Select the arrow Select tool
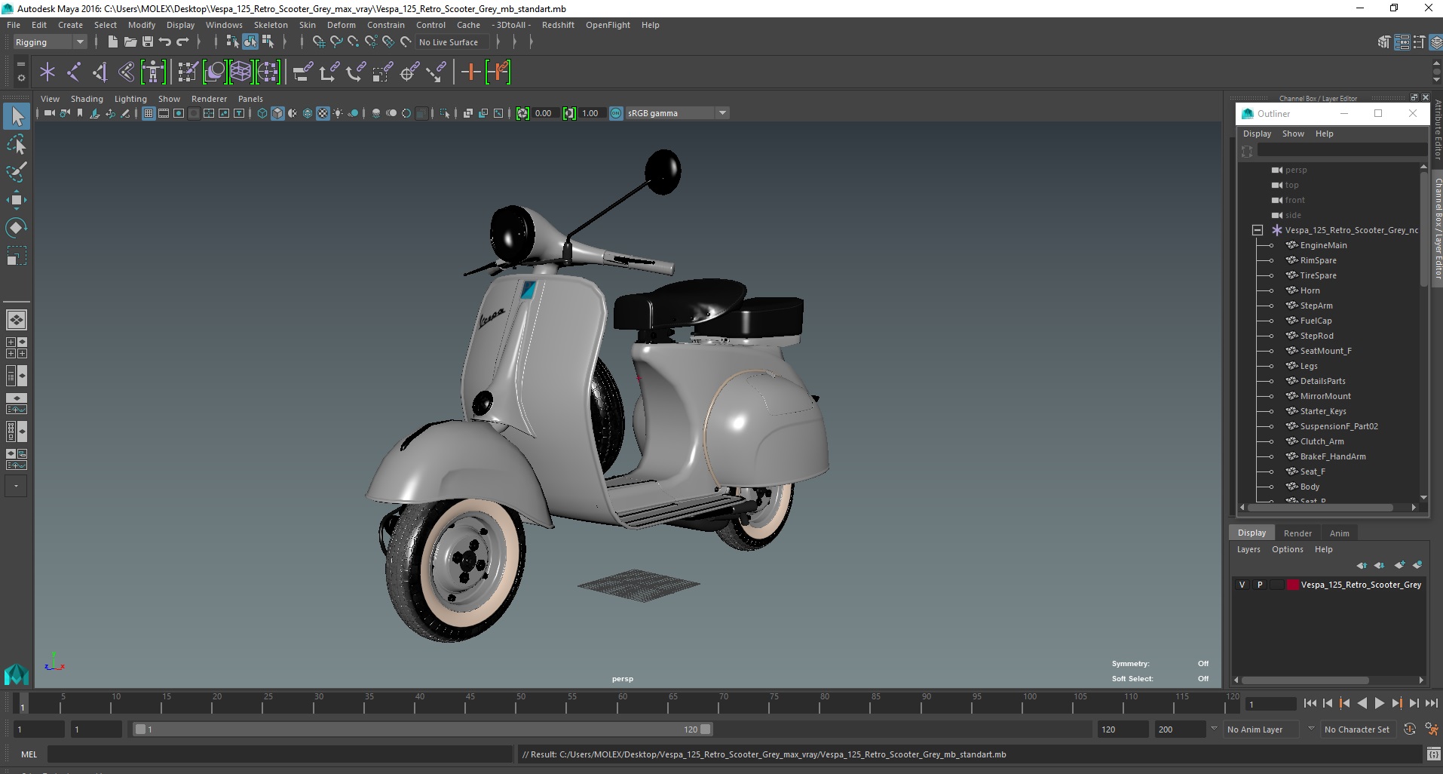The image size is (1443, 774). click(17, 115)
